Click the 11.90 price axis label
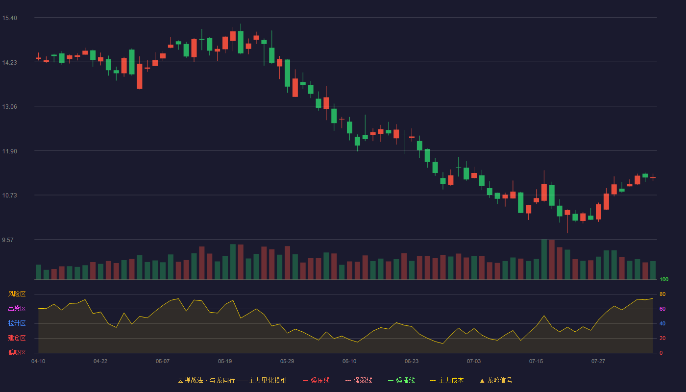Image resolution: width=686 pixels, height=392 pixels. pos(9,151)
